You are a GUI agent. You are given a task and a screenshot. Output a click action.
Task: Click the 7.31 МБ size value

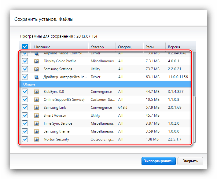(153, 61)
